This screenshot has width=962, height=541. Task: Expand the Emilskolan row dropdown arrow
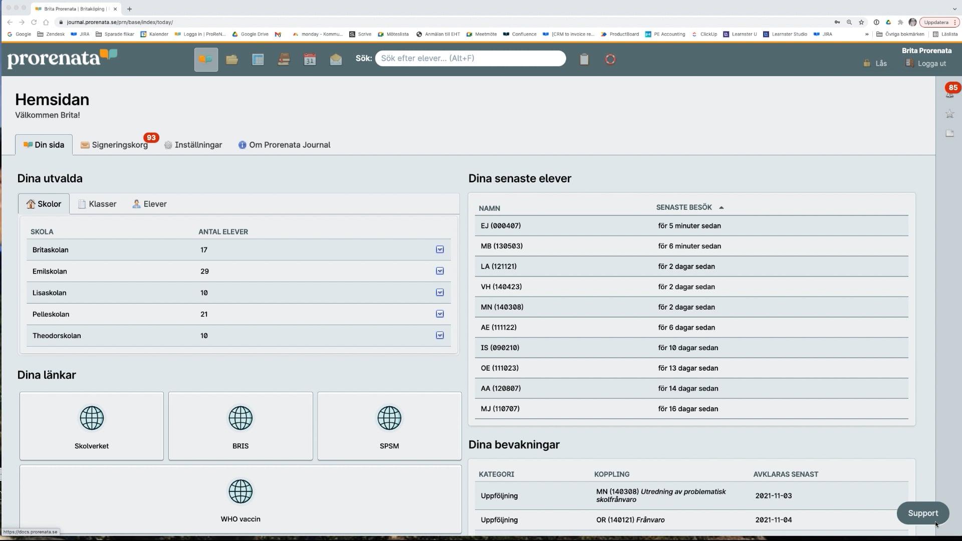(x=439, y=271)
